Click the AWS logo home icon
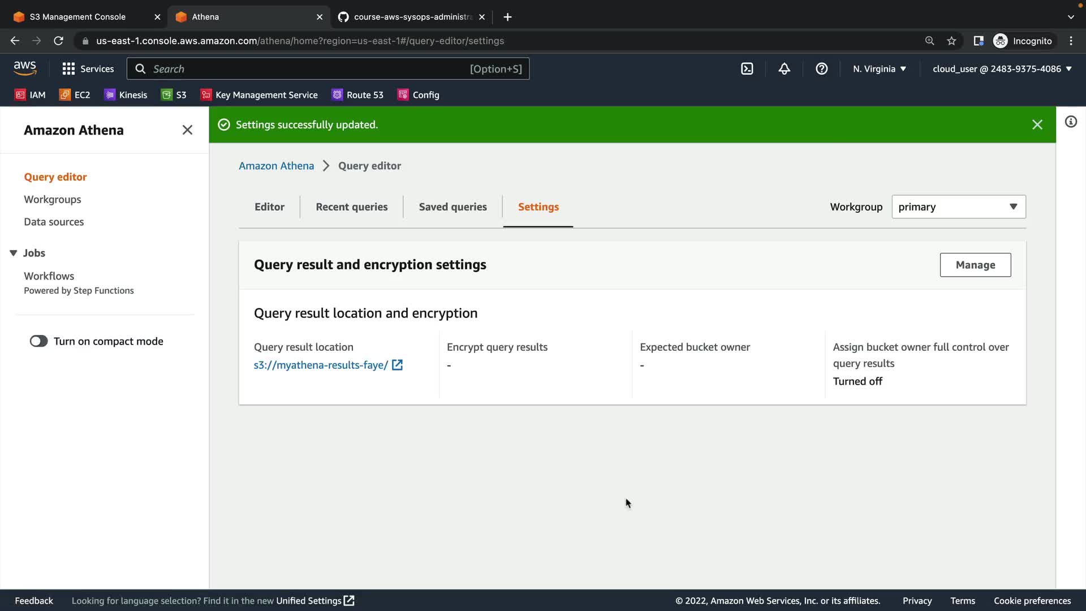The height and width of the screenshot is (611, 1086). tap(25, 68)
